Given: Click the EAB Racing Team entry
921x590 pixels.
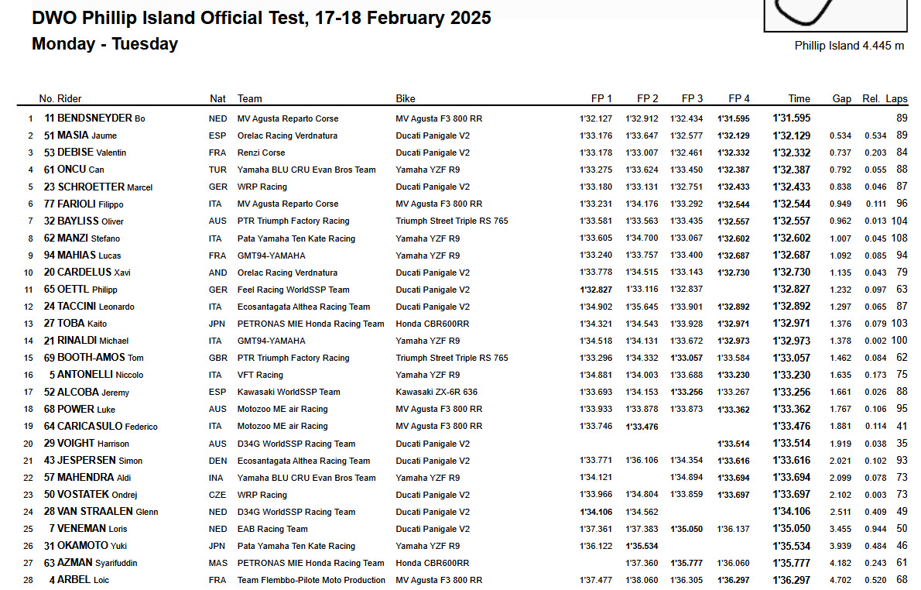Looking at the screenshot, I should (x=272, y=529).
